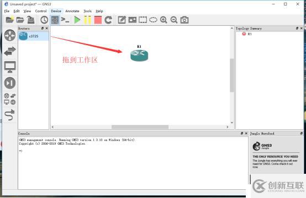Screen dimensions: 306x198
Task: Browse switches in device sidebar
Action: click(x=10, y=51)
